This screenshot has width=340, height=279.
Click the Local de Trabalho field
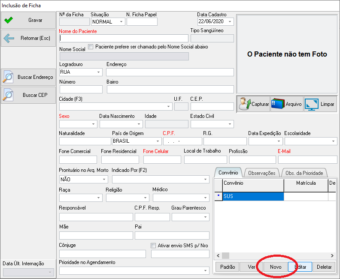coord(206,159)
